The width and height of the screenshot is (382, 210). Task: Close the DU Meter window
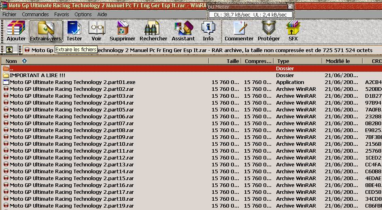click(x=290, y=7)
